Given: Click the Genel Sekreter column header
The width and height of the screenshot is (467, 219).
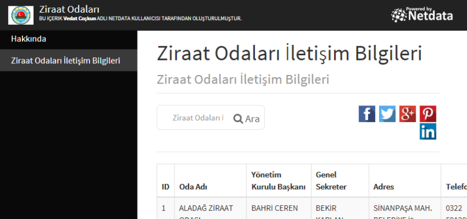Looking at the screenshot, I should point(340,180).
